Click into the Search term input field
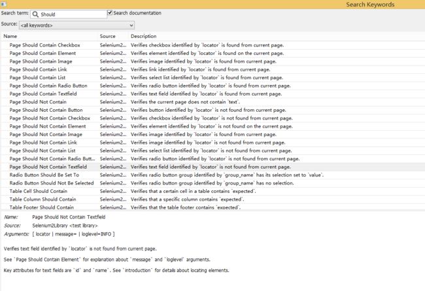This screenshot has width=425, height=291. (71, 14)
